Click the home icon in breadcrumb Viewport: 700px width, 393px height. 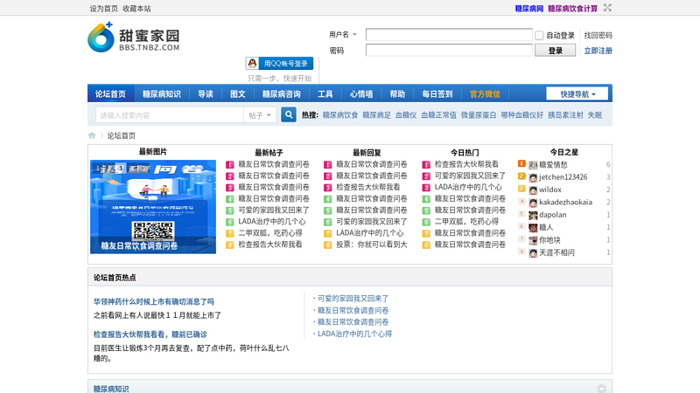[x=92, y=135]
